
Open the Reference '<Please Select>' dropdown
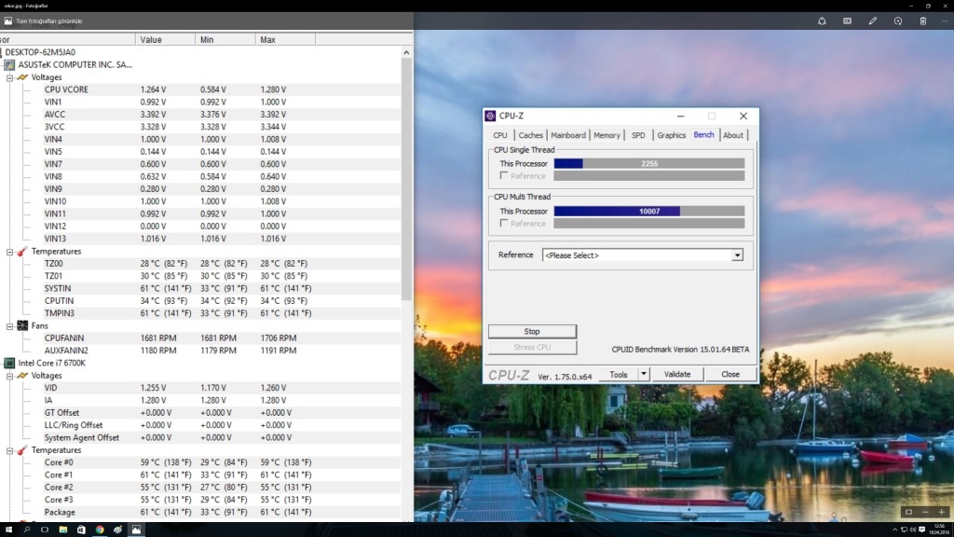(643, 255)
